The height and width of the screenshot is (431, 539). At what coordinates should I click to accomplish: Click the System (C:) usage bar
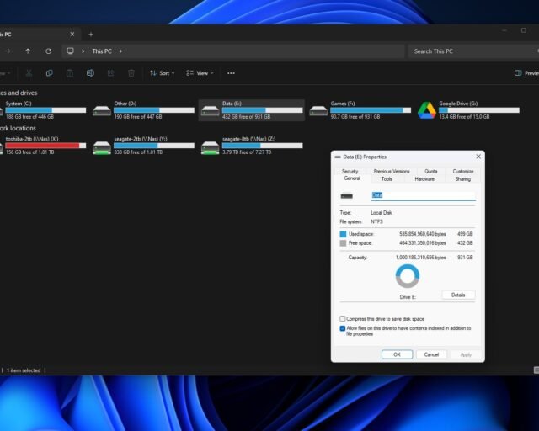45,110
